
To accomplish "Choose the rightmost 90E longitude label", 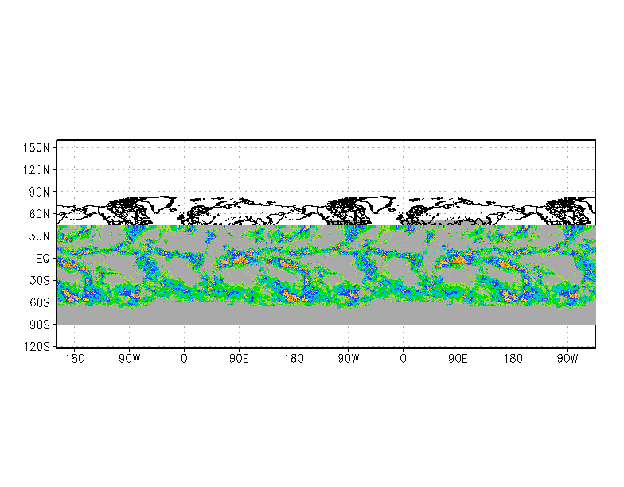I will click(458, 359).
